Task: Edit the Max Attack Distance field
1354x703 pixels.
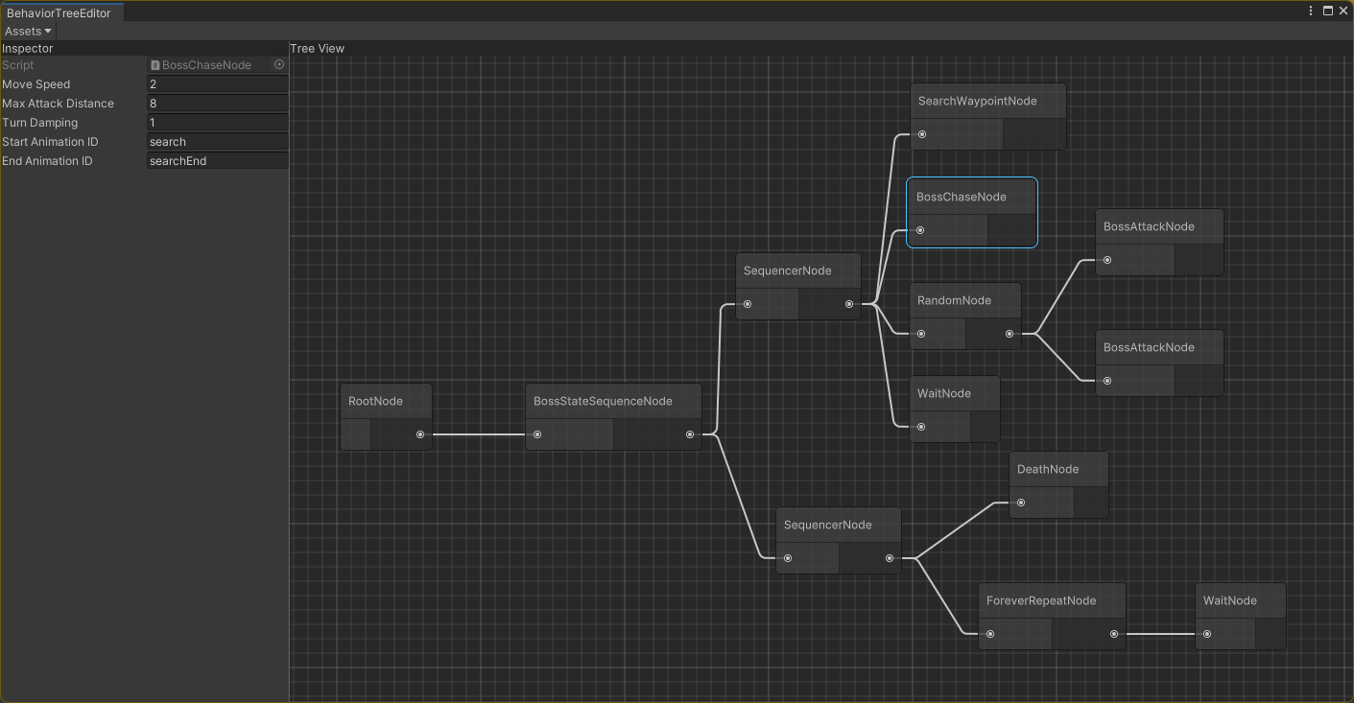Action: 217,104
